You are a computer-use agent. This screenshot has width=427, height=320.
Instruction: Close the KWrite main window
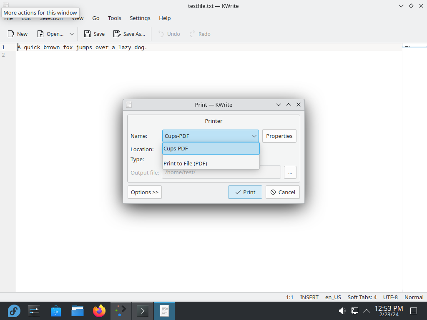click(x=421, y=6)
